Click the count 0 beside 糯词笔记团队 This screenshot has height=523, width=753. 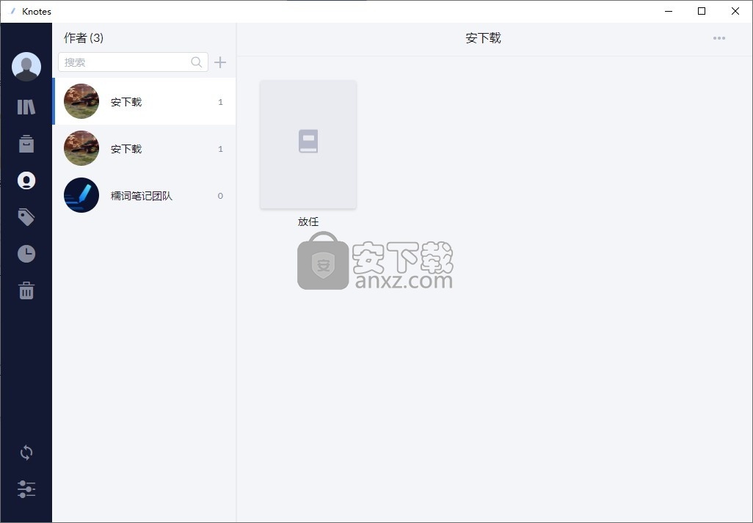coord(220,196)
